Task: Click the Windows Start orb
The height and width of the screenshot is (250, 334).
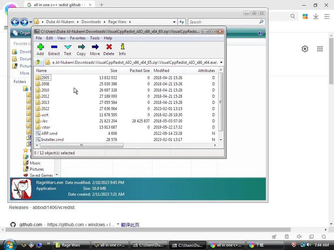Action: click(x=9, y=245)
